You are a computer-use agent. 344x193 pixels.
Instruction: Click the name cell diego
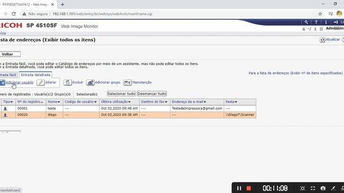[54, 115]
